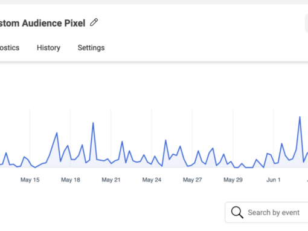Viewport: 308px width, 231px height.
Task: Select the May 24 date label
Action: click(x=152, y=180)
